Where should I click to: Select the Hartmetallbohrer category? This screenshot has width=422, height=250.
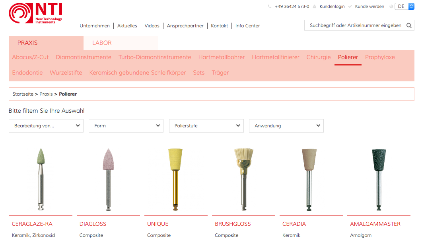point(222,57)
